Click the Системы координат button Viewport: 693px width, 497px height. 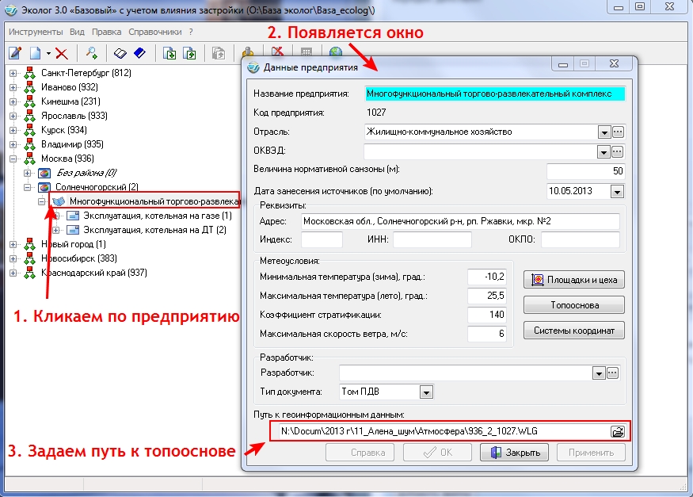pos(574,331)
